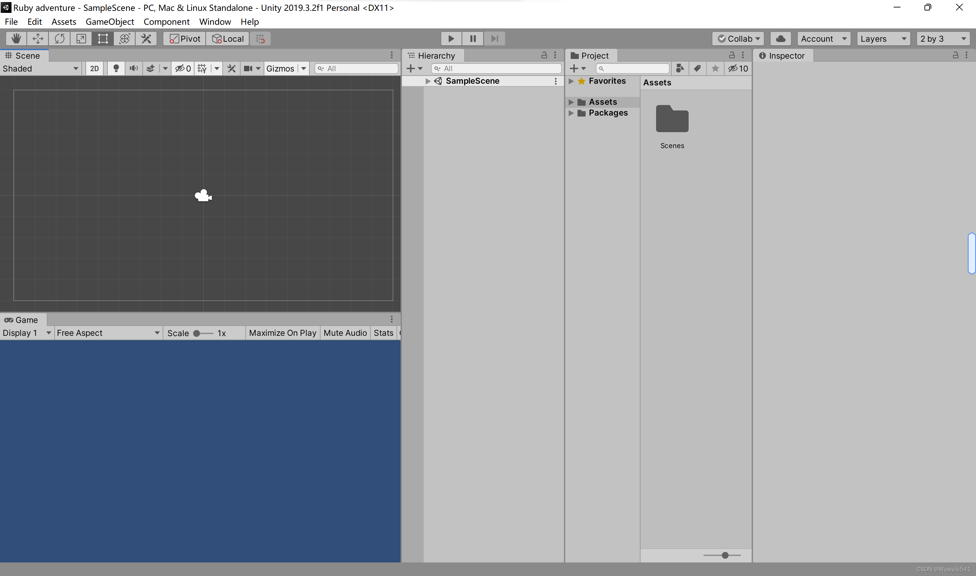Expand the SampleScene hierarchy item
976x576 pixels.
428,81
